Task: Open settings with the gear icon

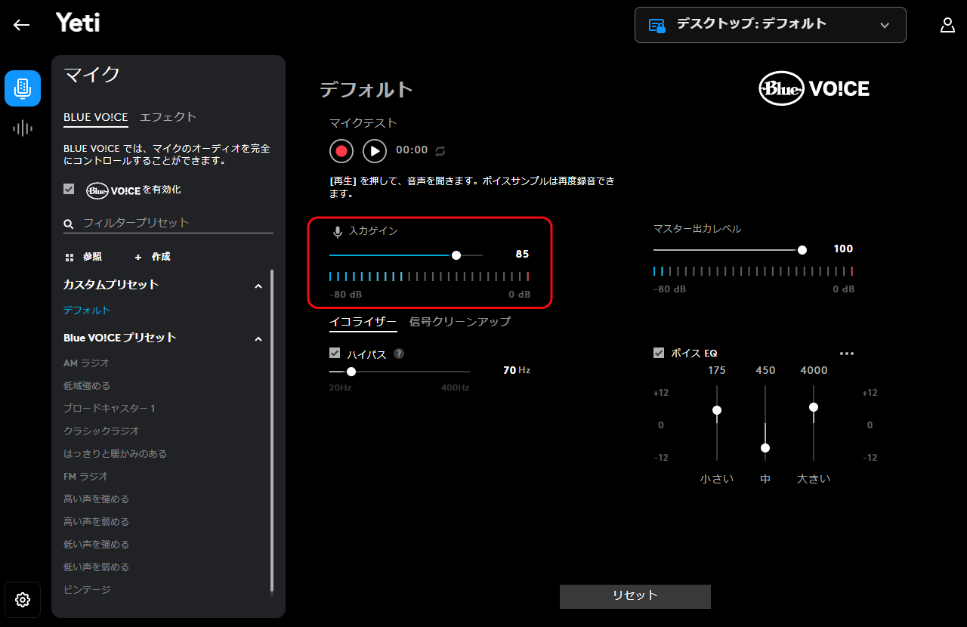Action: (x=23, y=600)
